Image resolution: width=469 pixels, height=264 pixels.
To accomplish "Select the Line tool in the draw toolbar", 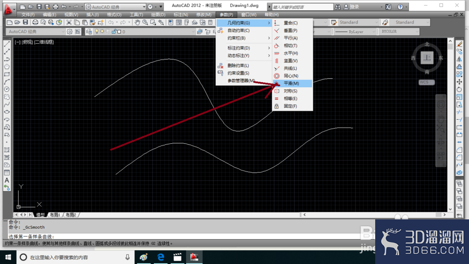I will click(x=7, y=44).
